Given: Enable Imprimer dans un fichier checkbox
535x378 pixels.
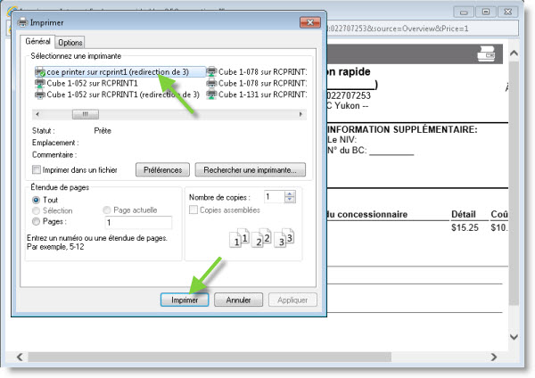Looking at the screenshot, I should [37, 169].
